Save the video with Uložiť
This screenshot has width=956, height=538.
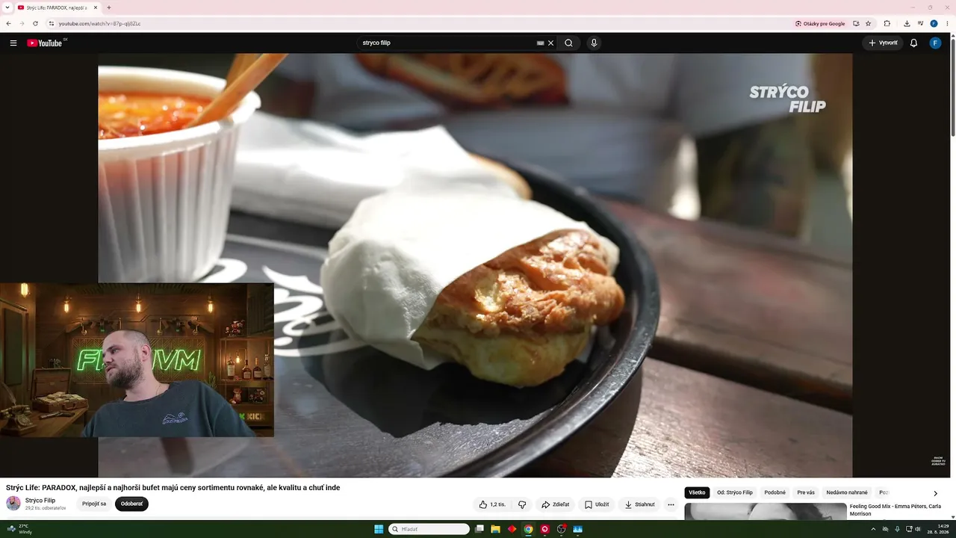click(597, 504)
